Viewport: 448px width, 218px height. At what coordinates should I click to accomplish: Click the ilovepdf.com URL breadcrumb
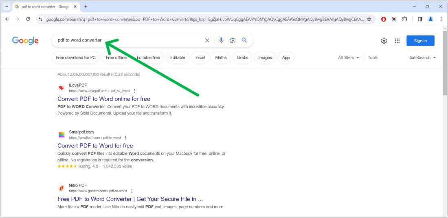click(x=99, y=91)
